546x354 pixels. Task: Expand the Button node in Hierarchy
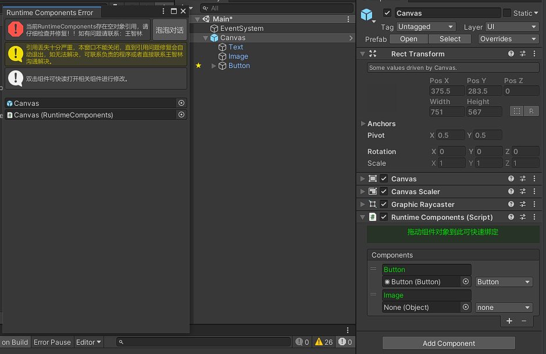[x=213, y=66]
